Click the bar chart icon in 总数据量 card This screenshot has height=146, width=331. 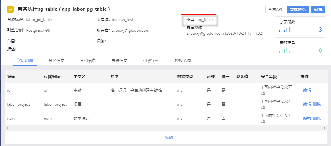[x=284, y=50]
